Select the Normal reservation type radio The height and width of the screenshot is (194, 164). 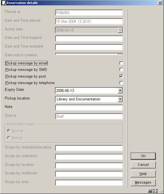tap(9, 131)
